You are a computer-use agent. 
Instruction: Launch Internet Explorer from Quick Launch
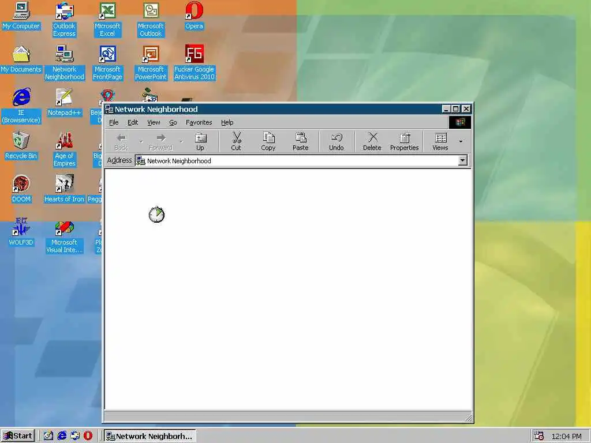pos(62,436)
